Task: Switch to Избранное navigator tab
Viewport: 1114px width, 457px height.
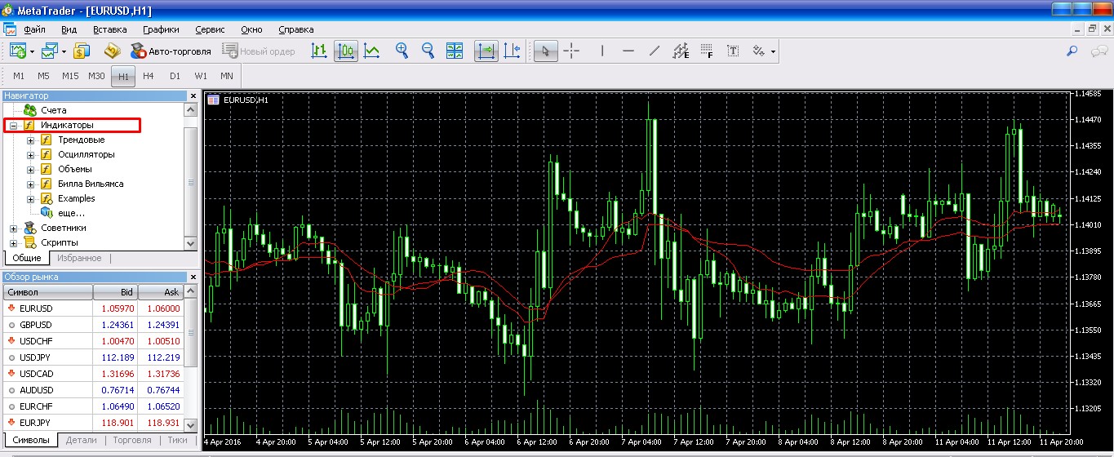Action: [x=79, y=258]
